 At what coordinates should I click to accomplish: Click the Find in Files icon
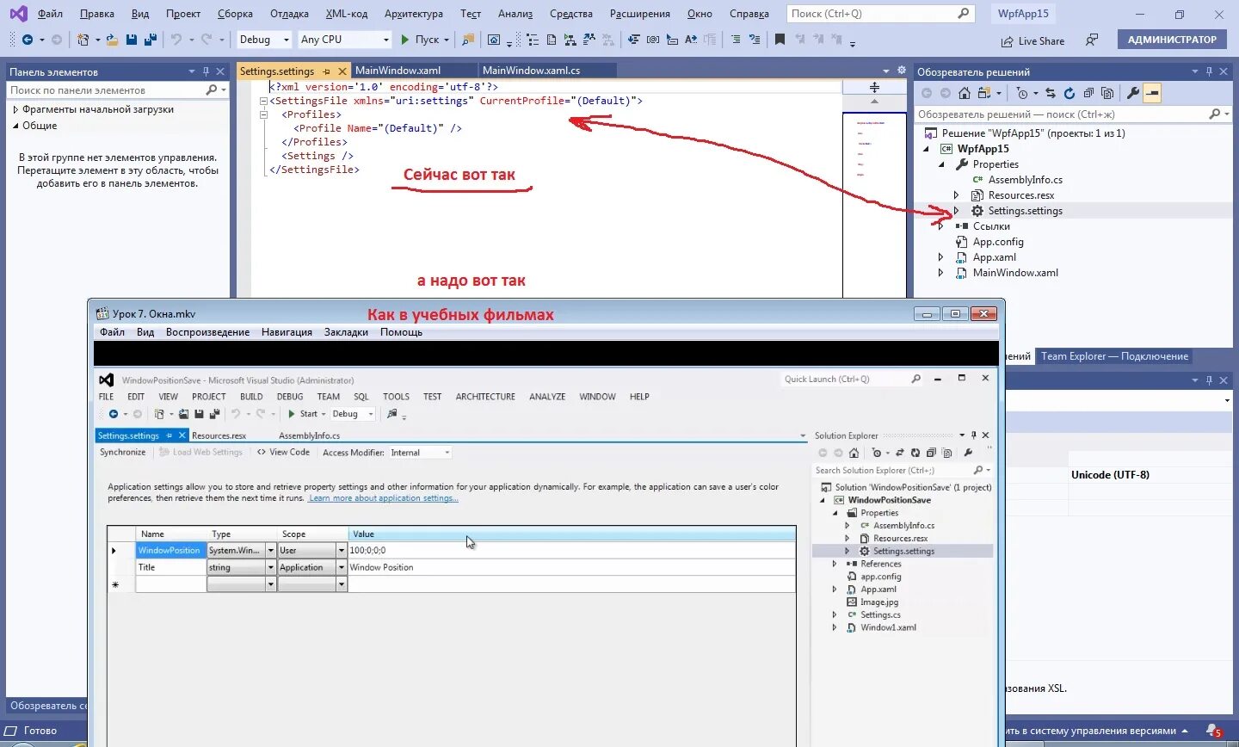(468, 40)
